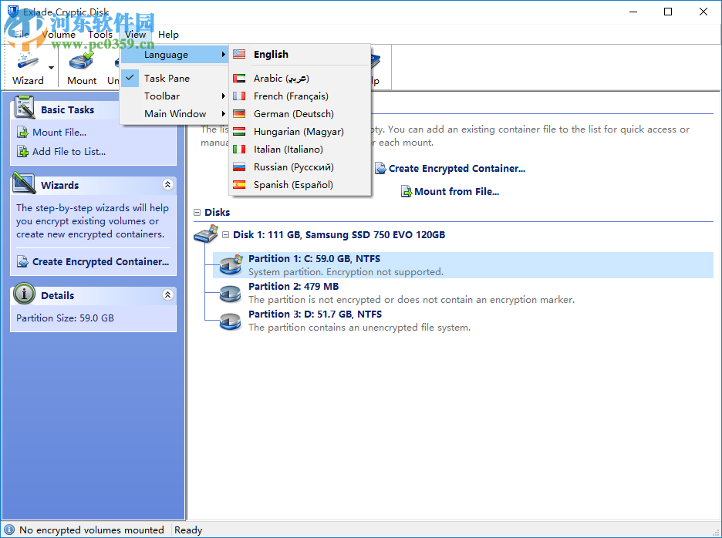The width and height of the screenshot is (722, 538).
Task: Collapse the Disk 1 tree node
Action: point(225,235)
